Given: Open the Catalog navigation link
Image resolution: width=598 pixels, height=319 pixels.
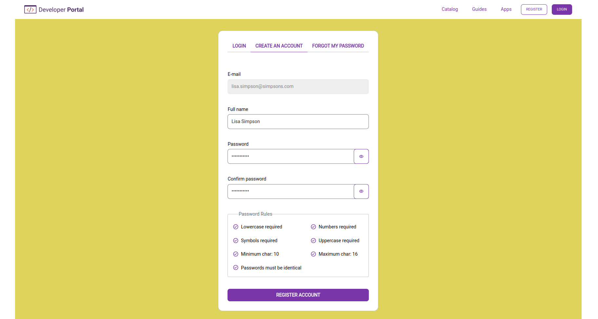Looking at the screenshot, I should (449, 9).
